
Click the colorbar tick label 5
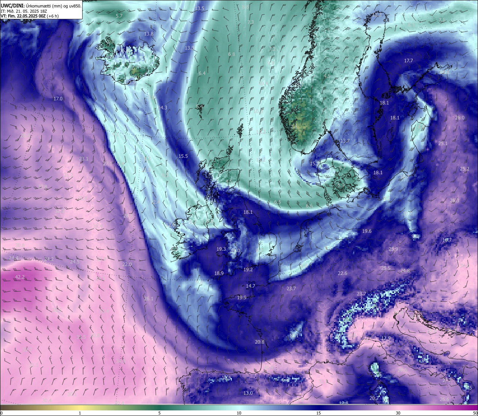159,413
